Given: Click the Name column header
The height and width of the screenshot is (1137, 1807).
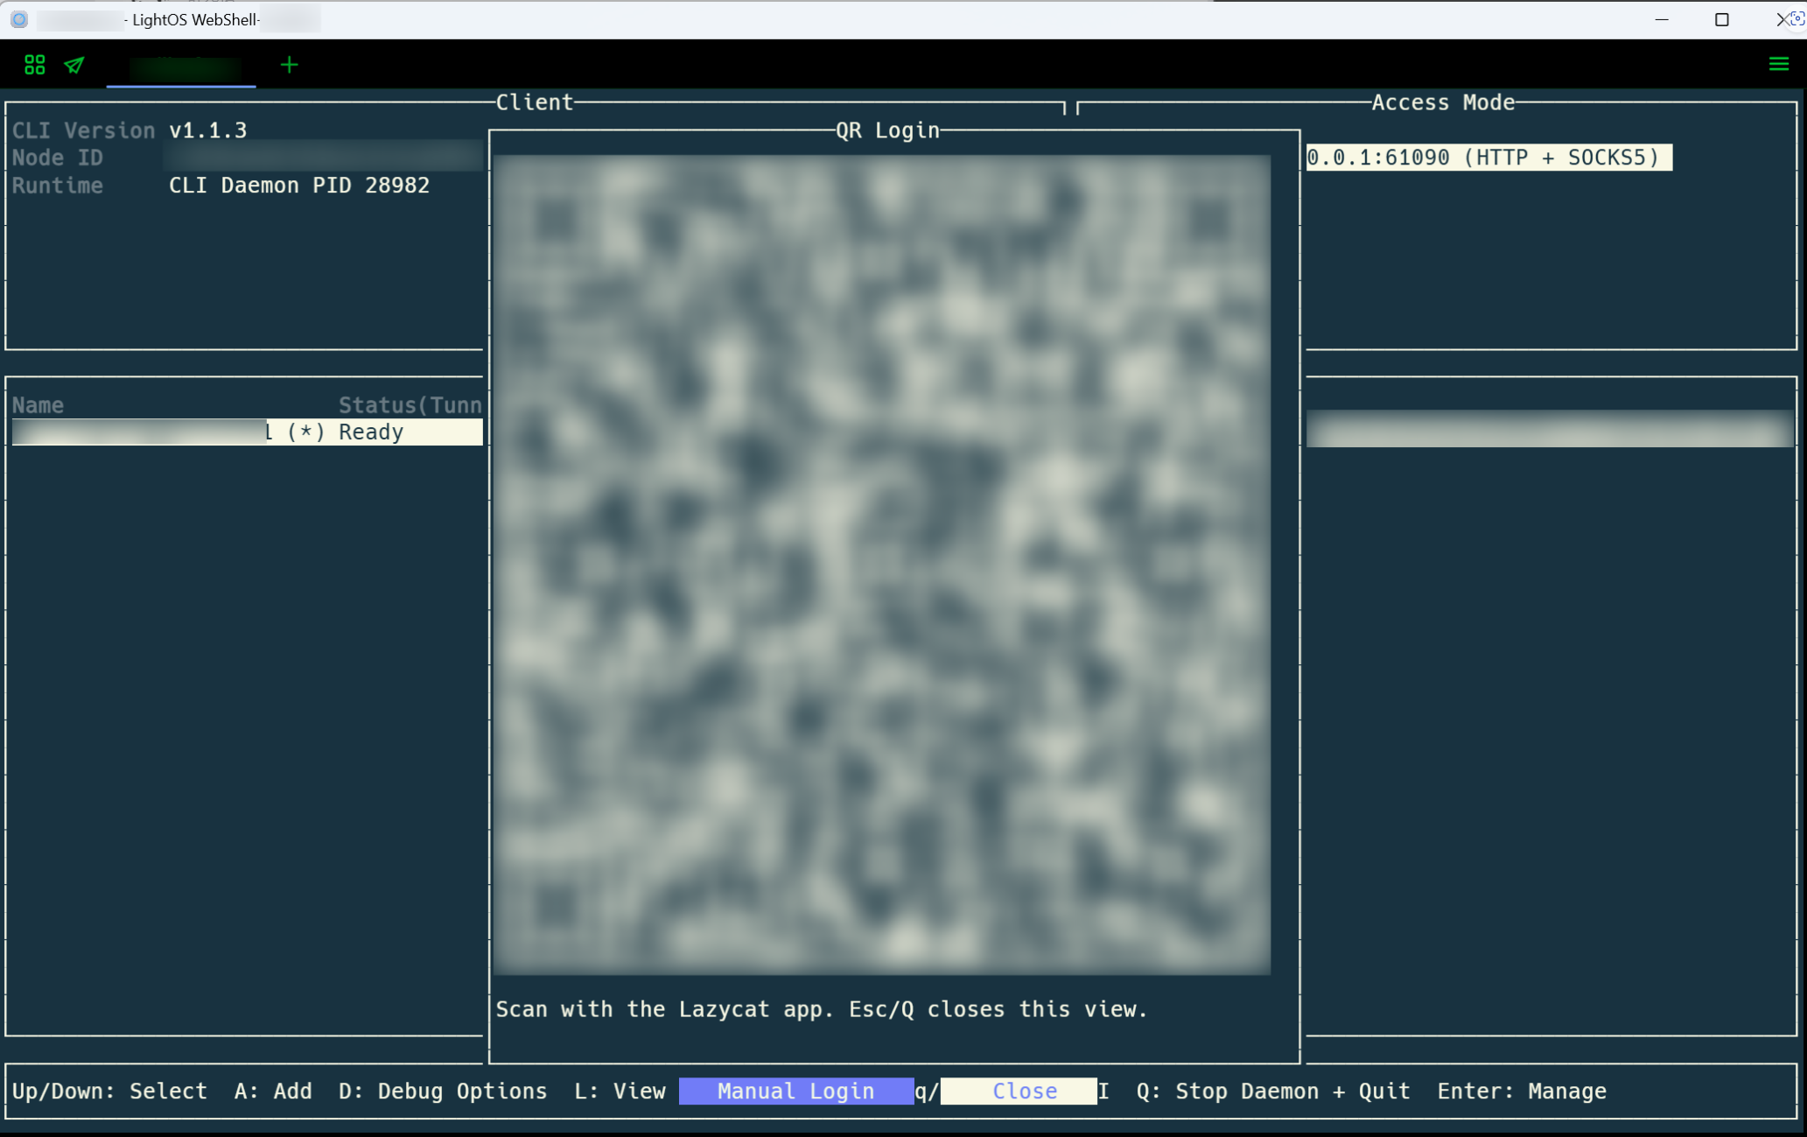Looking at the screenshot, I should point(38,405).
